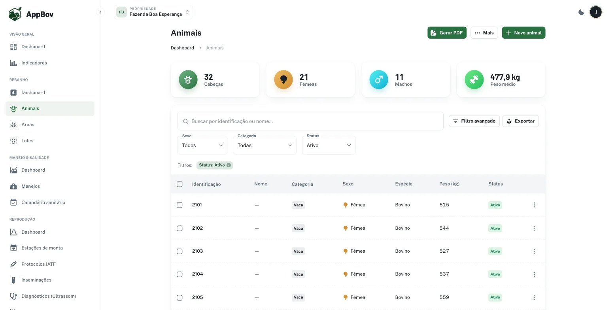This screenshot has height=310, width=616.
Task: Open Manejos in the sidebar
Action: coord(50,186)
